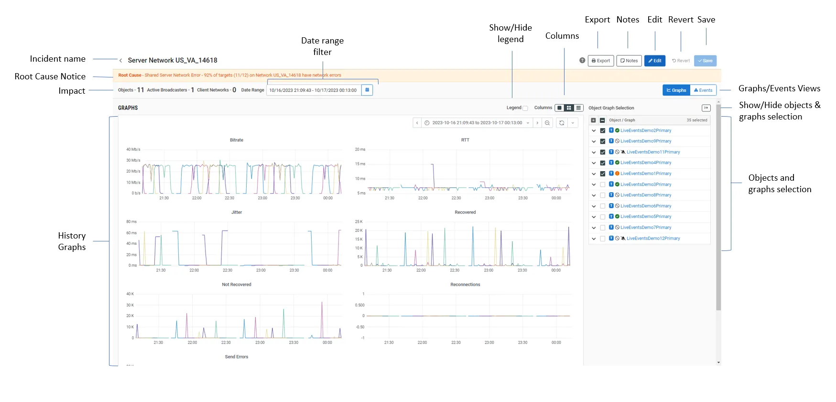Toggle the Legend checkbox
Image resolution: width=836 pixels, height=402 pixels.
coord(525,109)
